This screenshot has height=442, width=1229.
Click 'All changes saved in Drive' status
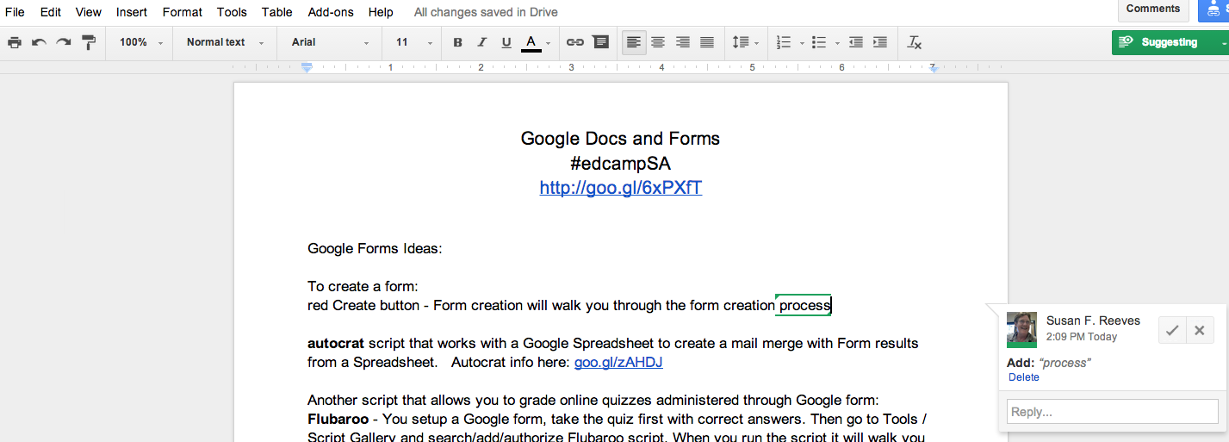[486, 12]
